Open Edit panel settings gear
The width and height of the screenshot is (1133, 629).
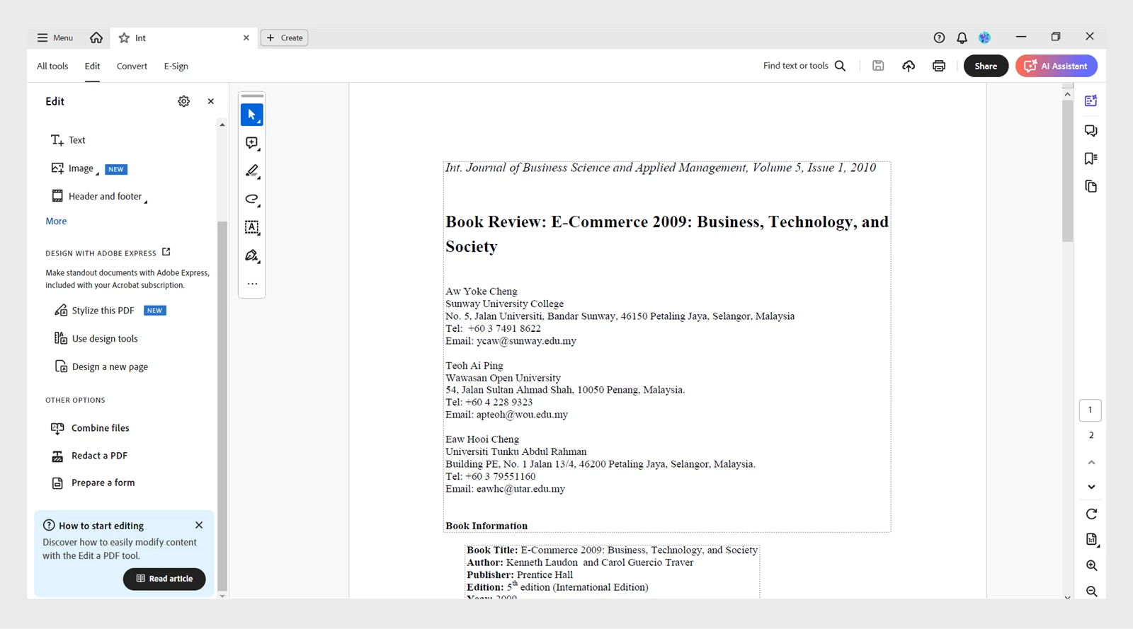[x=183, y=101]
